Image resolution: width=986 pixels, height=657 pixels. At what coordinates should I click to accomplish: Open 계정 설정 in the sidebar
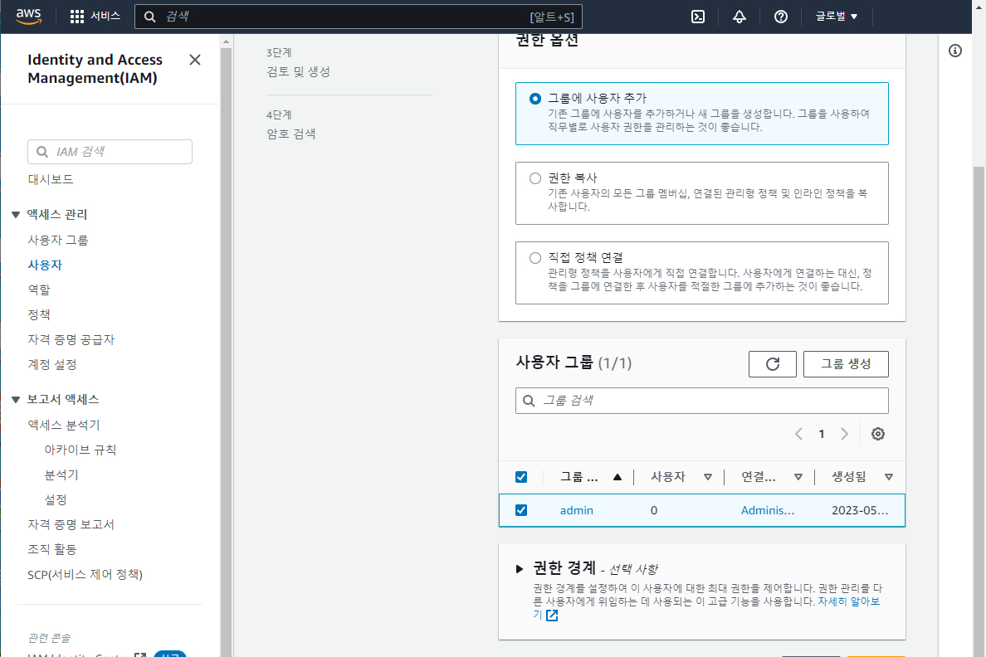coord(52,365)
